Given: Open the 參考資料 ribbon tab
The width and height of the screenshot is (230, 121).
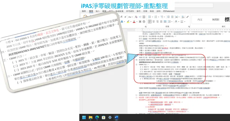Looking at the screenshot, I should point(130,11).
